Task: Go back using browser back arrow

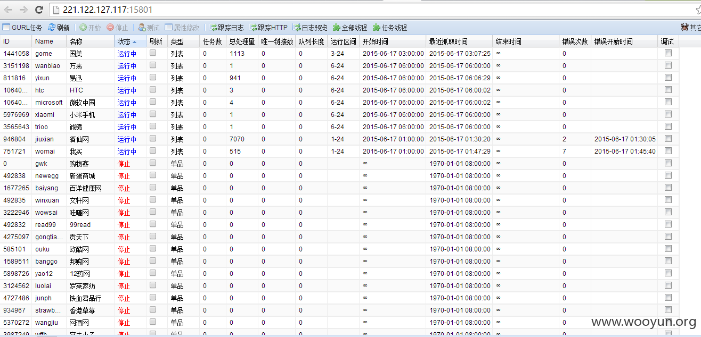Action: [9, 10]
